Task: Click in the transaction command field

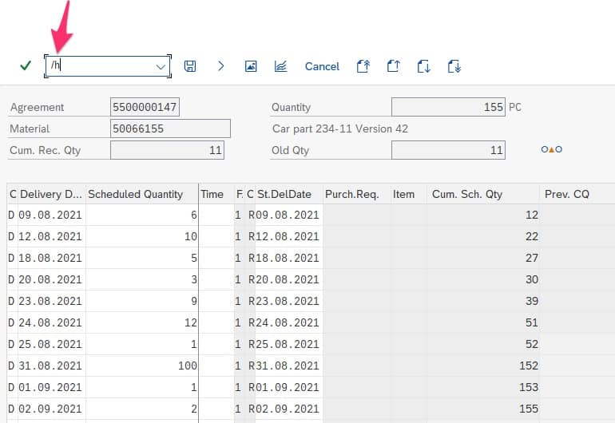Action: pos(100,66)
